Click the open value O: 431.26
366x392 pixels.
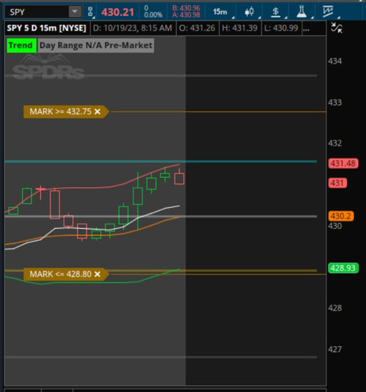point(197,28)
